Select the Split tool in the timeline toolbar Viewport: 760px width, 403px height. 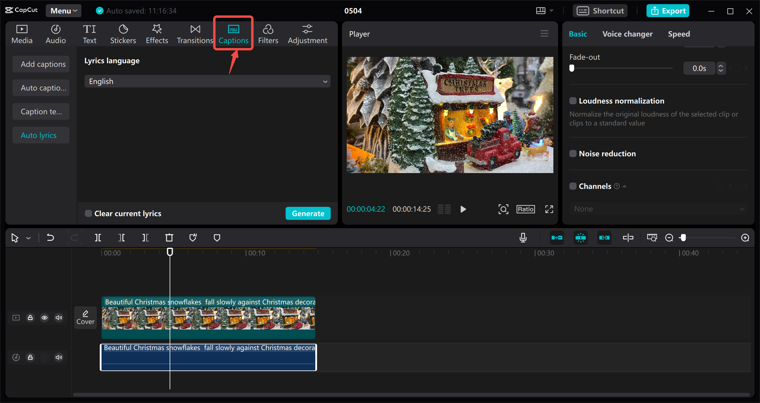tap(98, 237)
